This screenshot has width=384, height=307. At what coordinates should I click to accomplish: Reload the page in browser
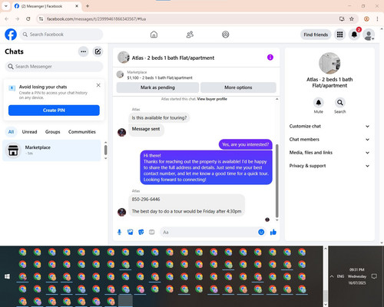point(28,19)
